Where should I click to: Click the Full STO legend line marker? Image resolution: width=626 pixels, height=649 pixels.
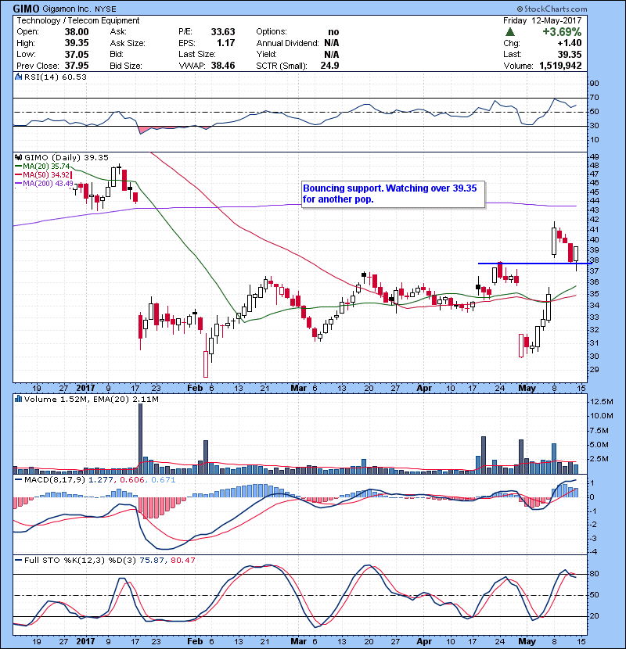coord(18,560)
